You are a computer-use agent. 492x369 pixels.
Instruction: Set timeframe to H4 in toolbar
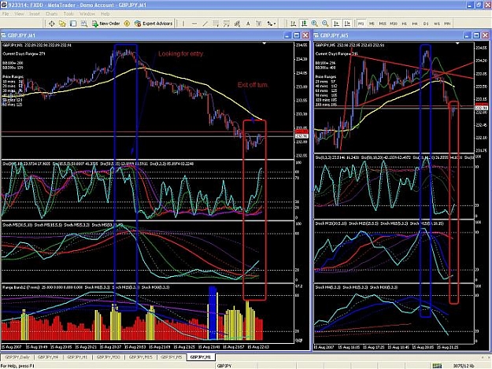click(415, 24)
